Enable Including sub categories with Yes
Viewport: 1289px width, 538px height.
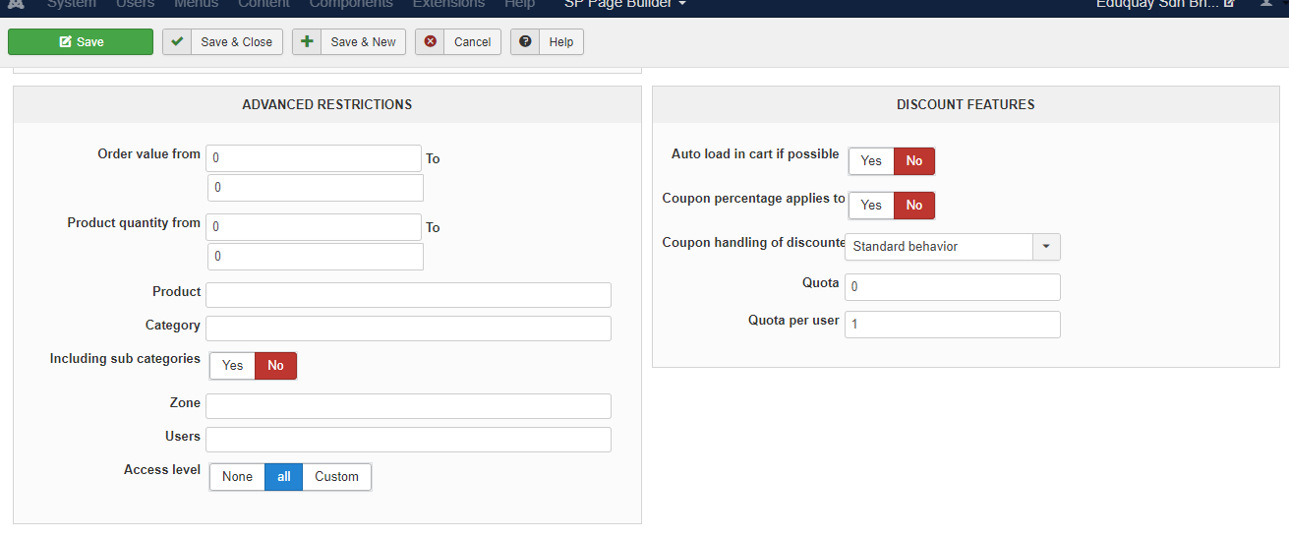[x=233, y=366]
